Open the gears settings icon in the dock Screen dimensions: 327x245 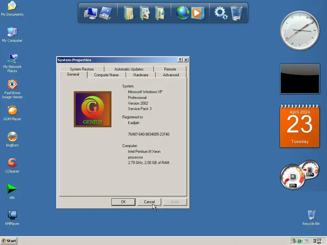point(221,13)
